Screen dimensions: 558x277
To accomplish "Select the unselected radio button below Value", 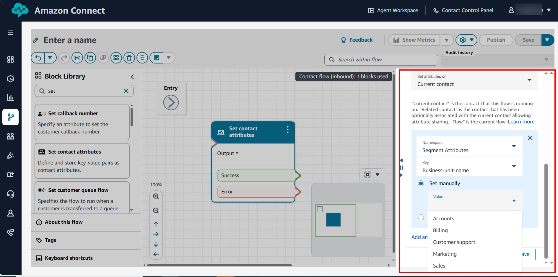I will pos(421,218).
